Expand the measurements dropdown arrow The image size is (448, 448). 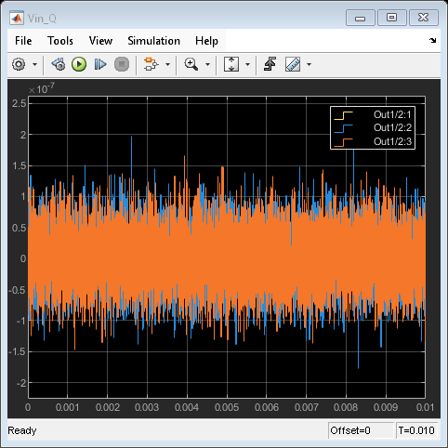309,64
